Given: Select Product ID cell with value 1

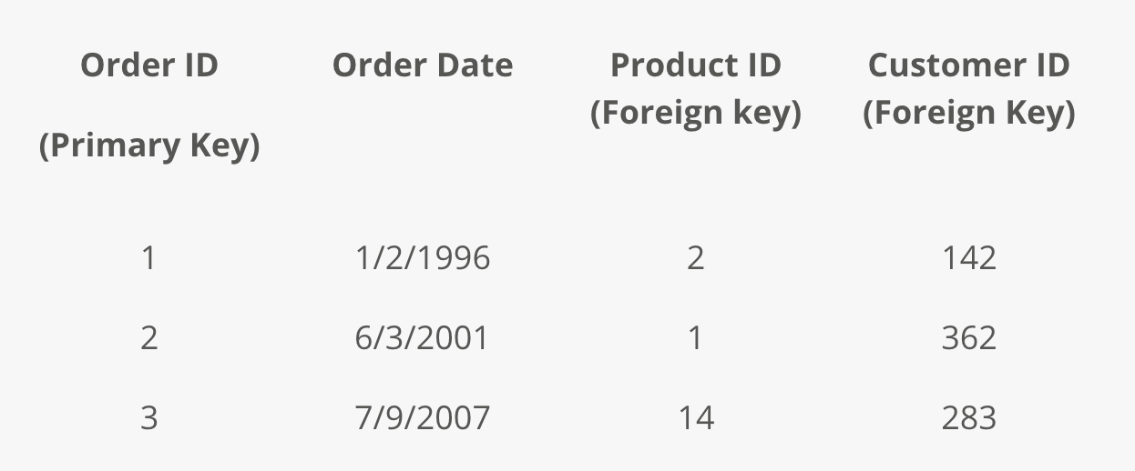Looking at the screenshot, I should tap(696, 338).
